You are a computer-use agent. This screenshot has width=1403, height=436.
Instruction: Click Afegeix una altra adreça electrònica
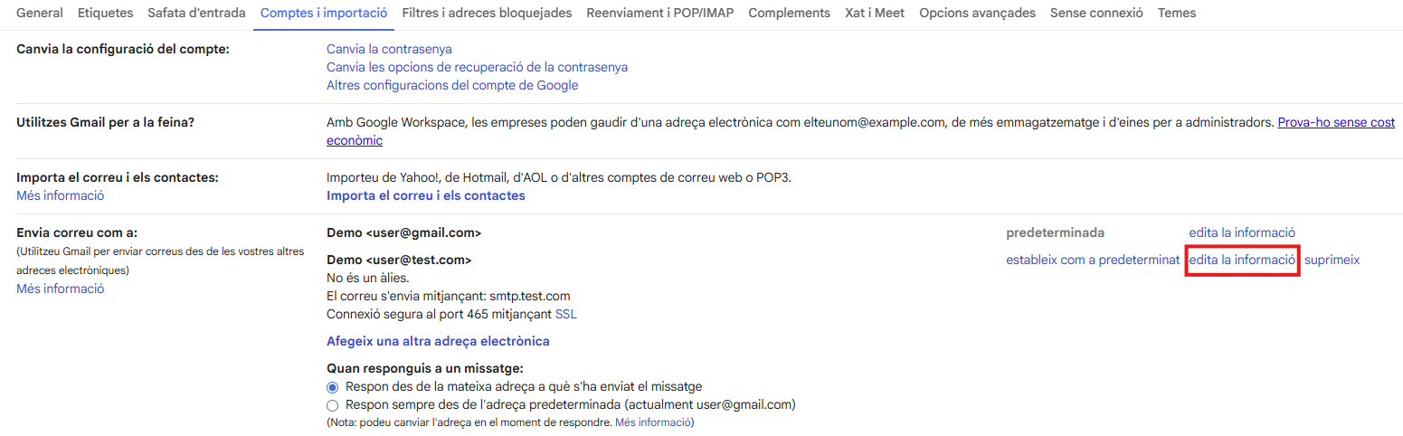click(x=438, y=341)
